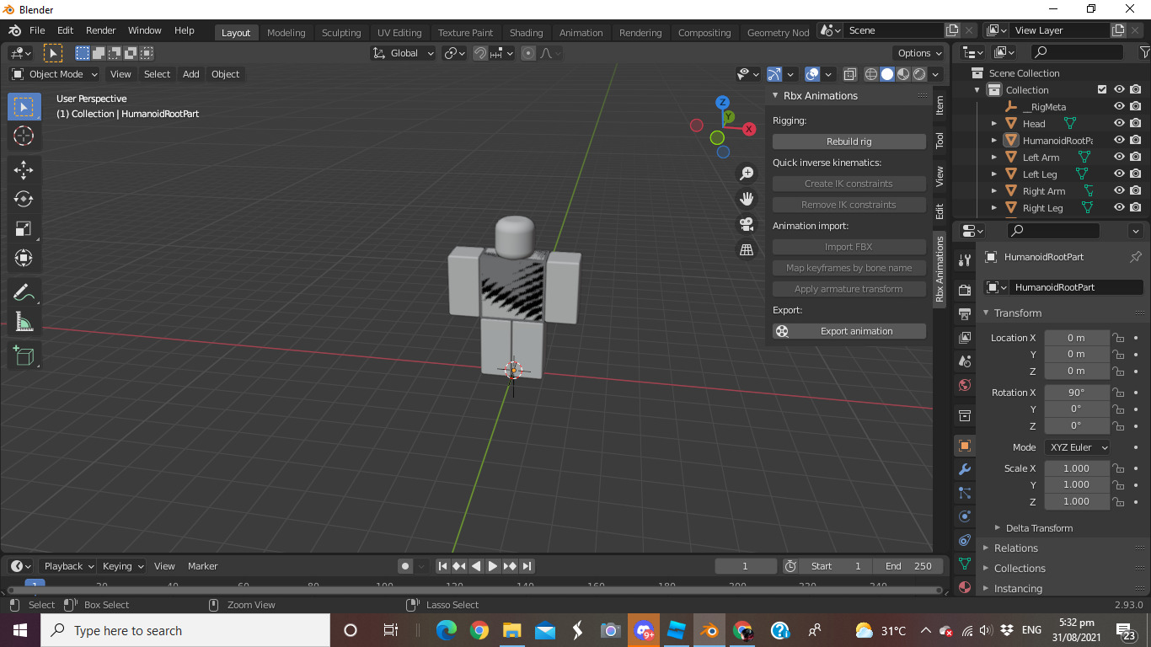Switch to Modeling workspace tab
Viewport: 1151px width, 647px height.
[286, 33]
